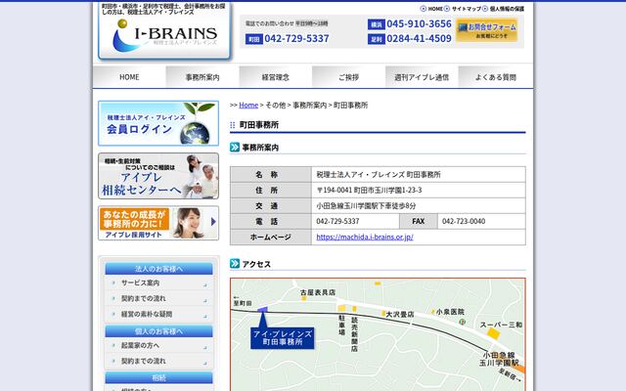Click the FAX number 042-723-0040

(464, 221)
